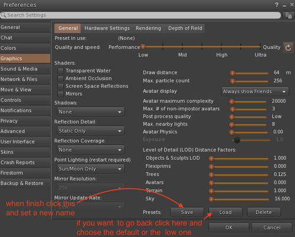
Task: Open the General section in the sidebar
Action: [x=25, y=27]
